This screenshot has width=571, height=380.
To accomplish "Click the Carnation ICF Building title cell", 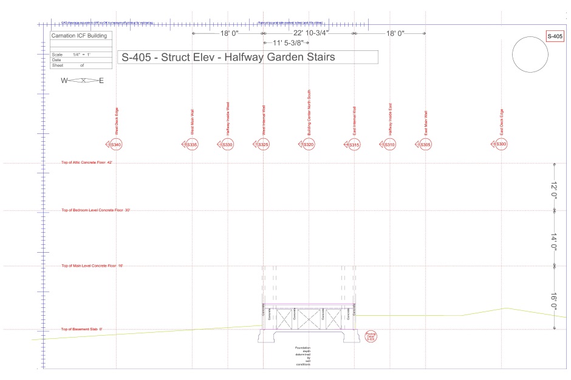I will pyautogui.click(x=81, y=36).
